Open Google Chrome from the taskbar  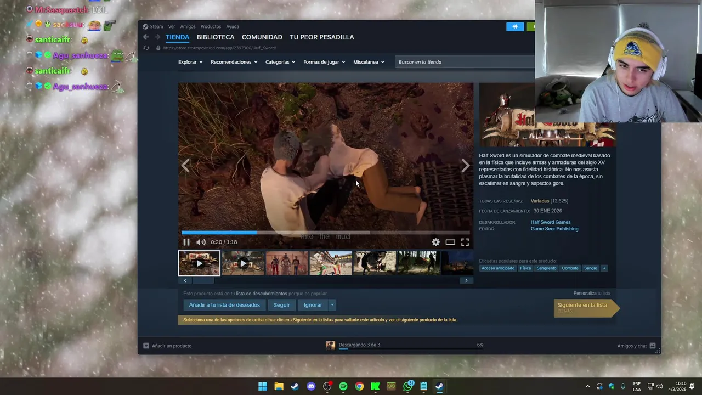coord(359,386)
